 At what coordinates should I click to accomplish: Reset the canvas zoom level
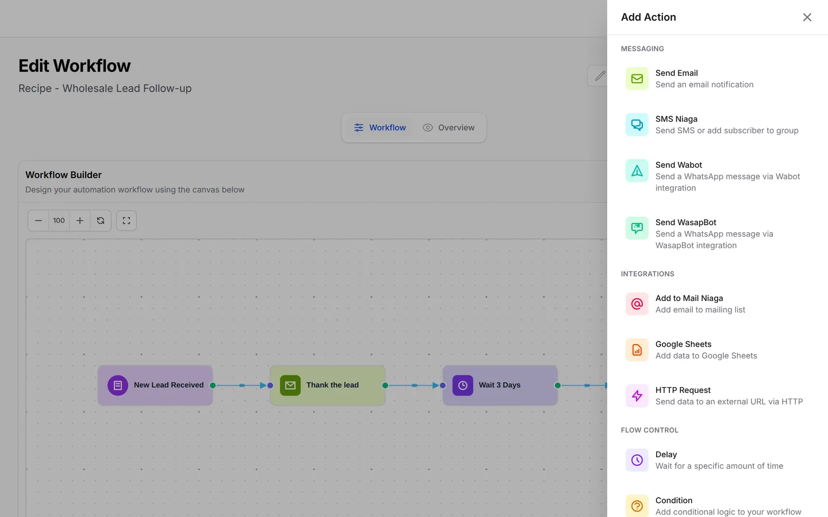[101, 221]
